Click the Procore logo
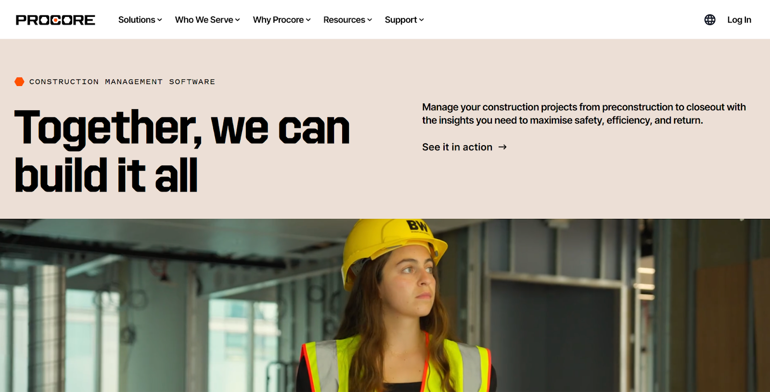This screenshot has height=392, width=770. (55, 20)
